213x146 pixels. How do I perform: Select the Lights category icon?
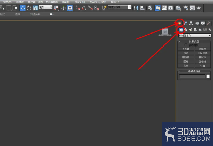point(190,30)
